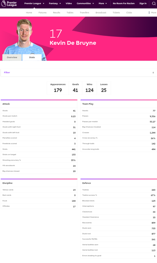Open the Tables navigation link
Viewport: 157px width, 263px height.
[70, 12]
